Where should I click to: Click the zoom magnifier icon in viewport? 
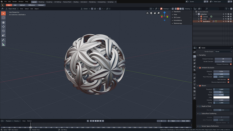pos(159,13)
